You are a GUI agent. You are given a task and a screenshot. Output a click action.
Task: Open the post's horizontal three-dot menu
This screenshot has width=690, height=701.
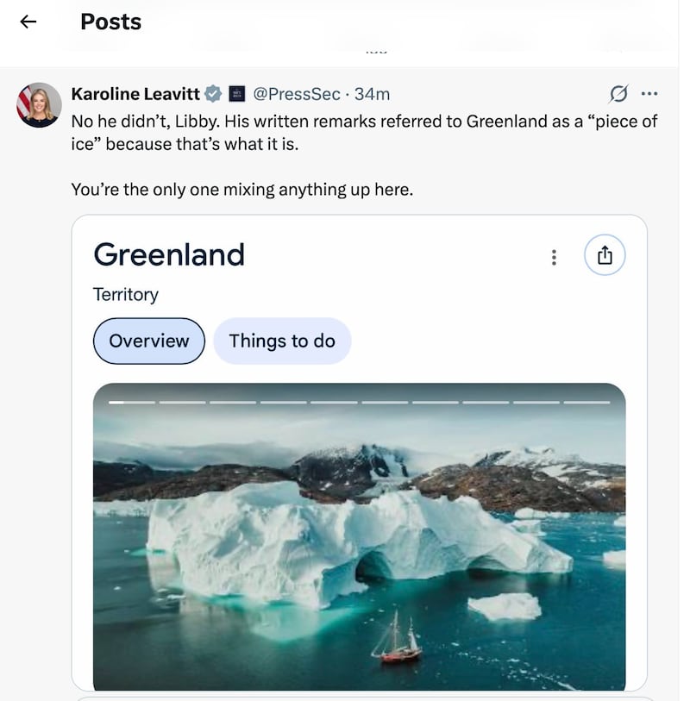pos(649,93)
